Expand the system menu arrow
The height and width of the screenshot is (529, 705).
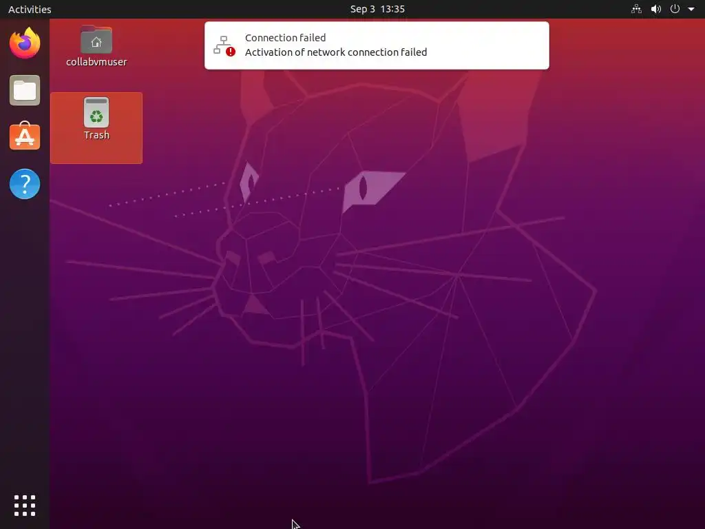(691, 9)
